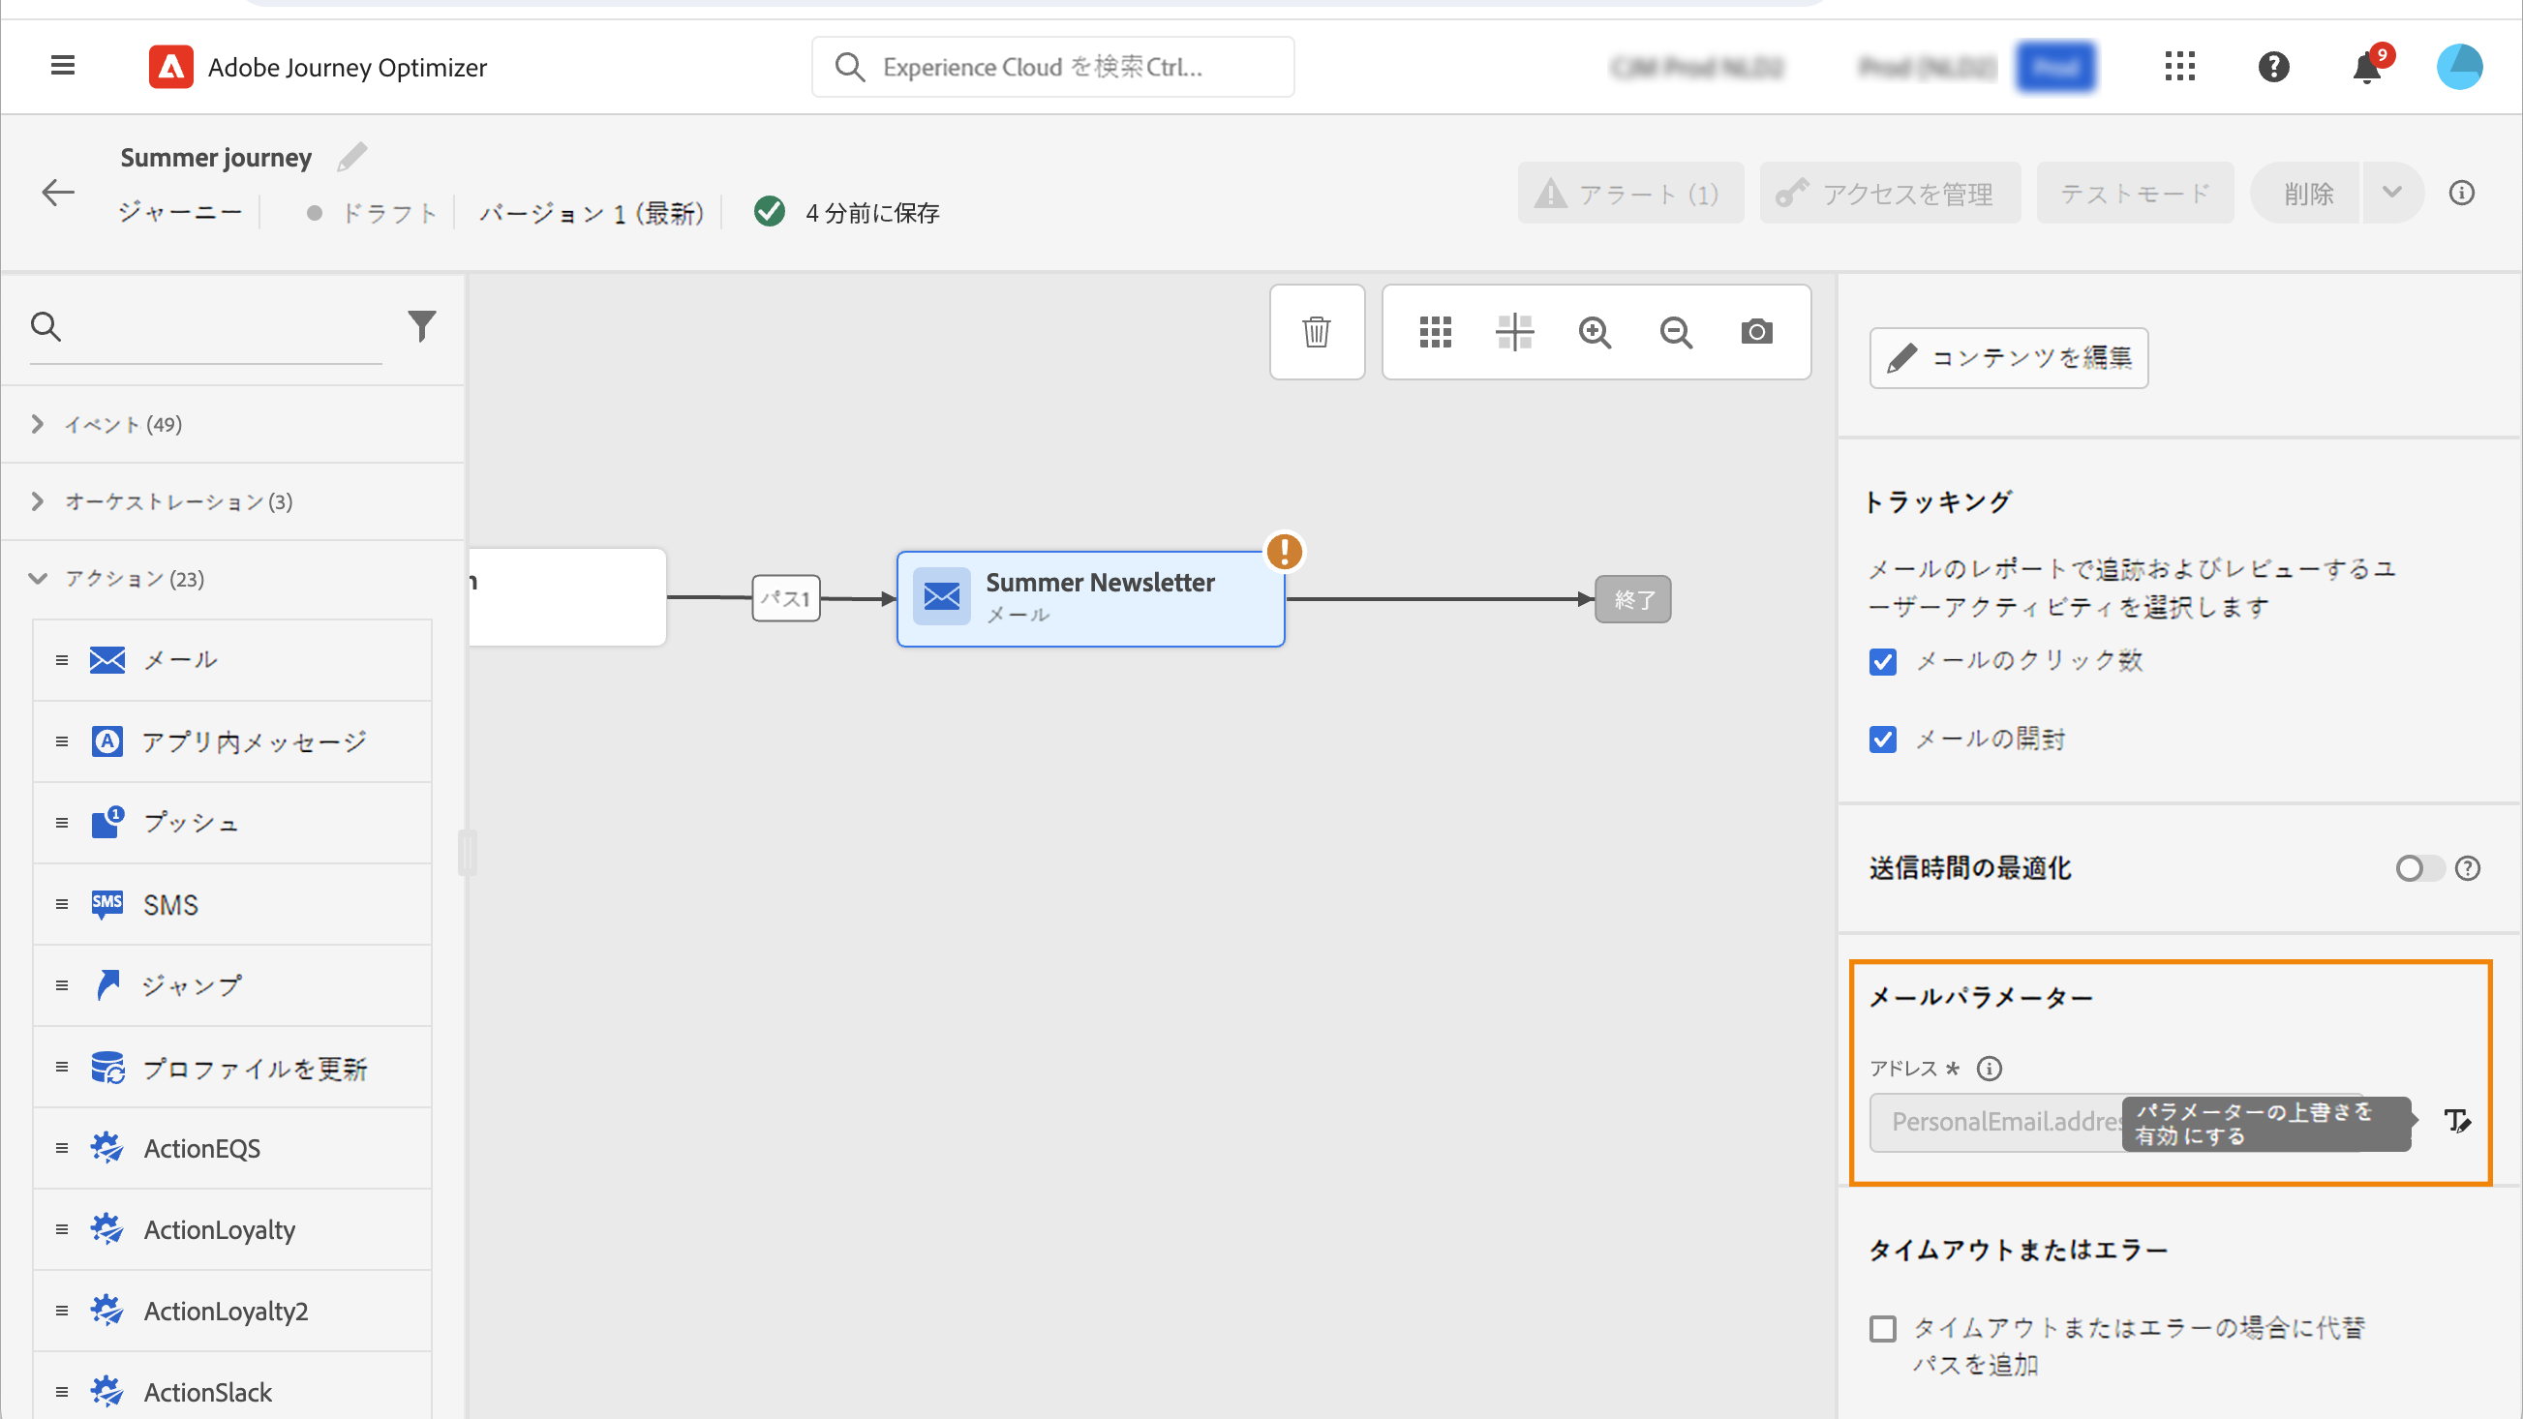Open the notifications bell icon
Viewport: 2523px width, 1419px height.
tap(2366, 68)
